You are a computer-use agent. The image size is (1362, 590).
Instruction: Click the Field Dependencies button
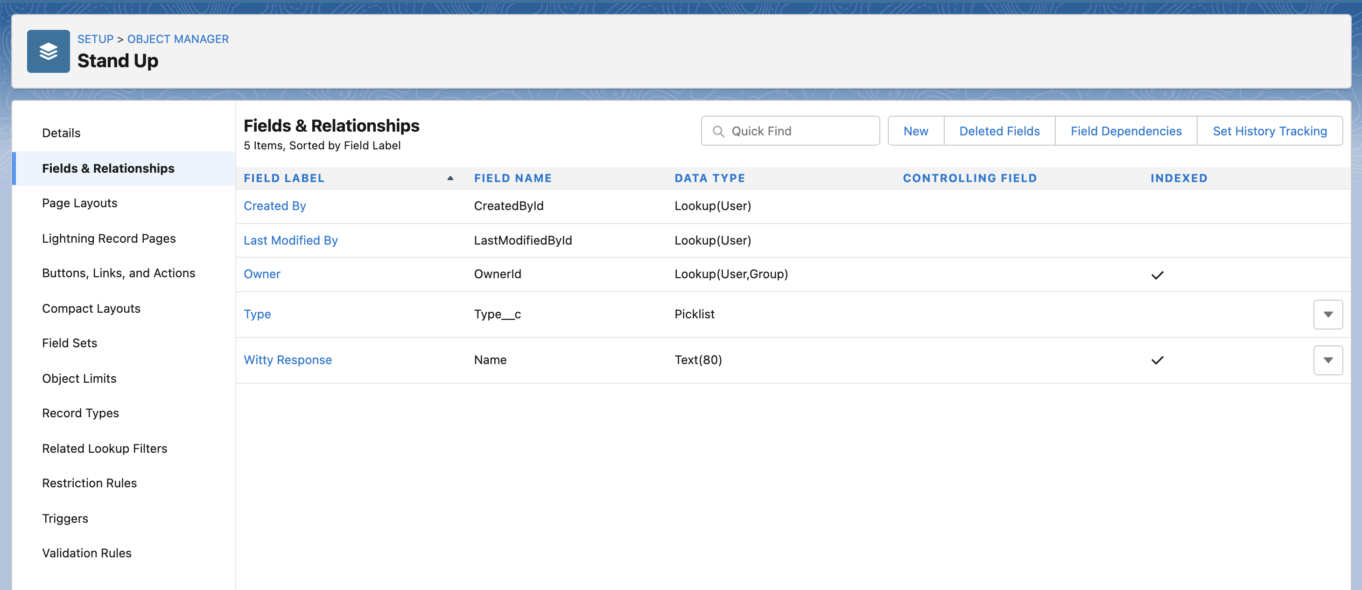[x=1126, y=131]
